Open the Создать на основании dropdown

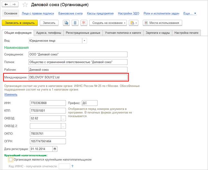[108, 23]
